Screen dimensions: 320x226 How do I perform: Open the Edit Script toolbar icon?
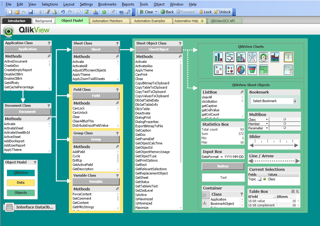(48, 12)
